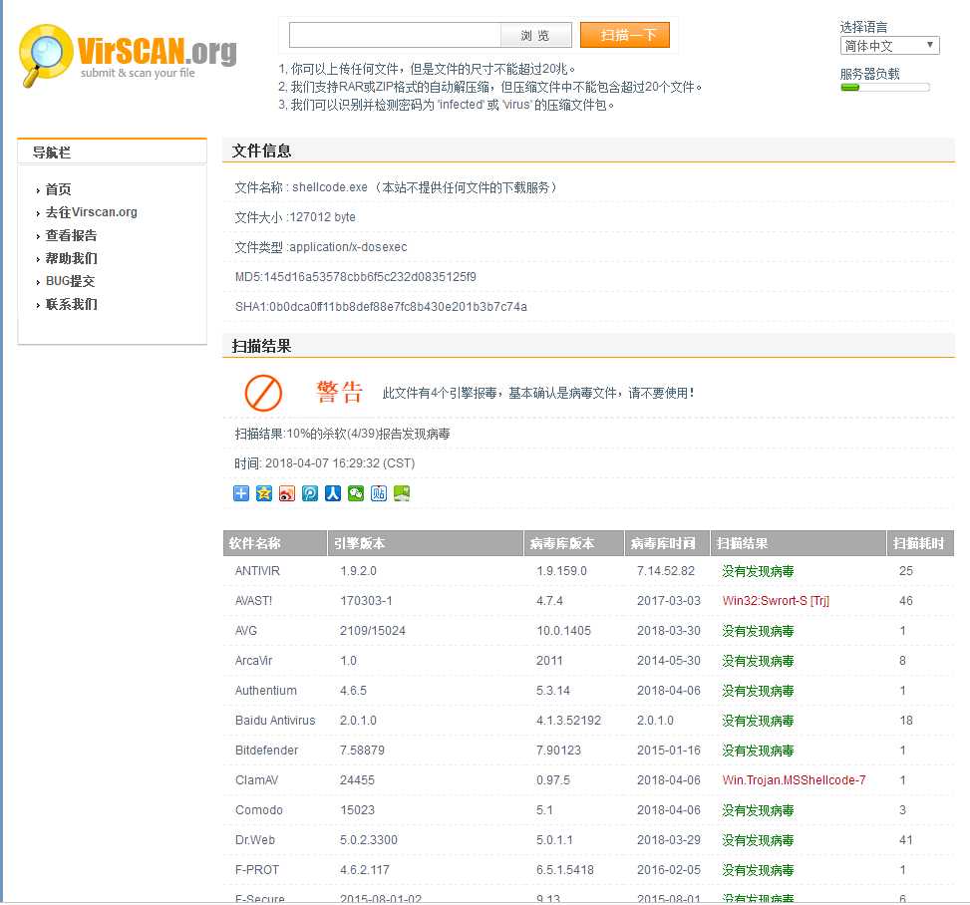Viewport: 970px width, 905px height.
Task: Click the file type application/x-dosexec line
Action: tap(321, 247)
